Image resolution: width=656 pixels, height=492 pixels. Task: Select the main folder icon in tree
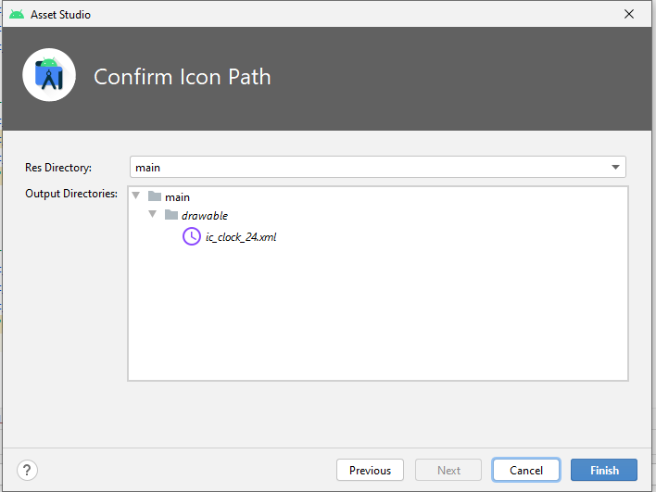click(x=155, y=196)
